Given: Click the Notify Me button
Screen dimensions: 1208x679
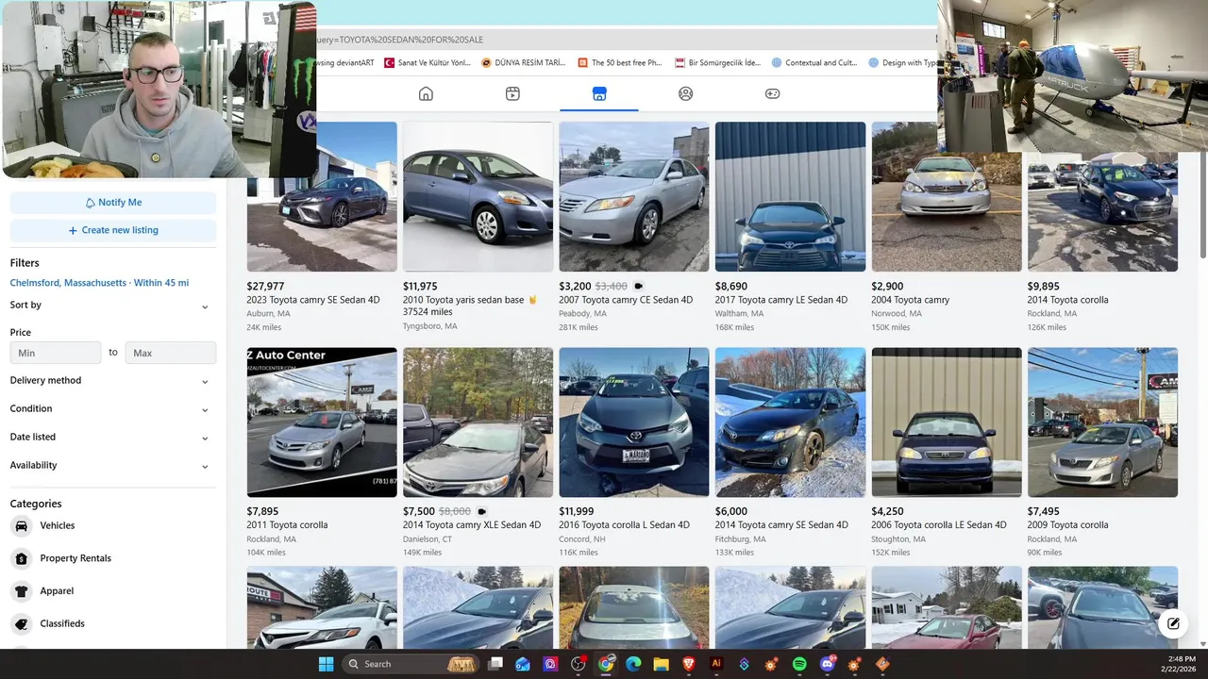Looking at the screenshot, I should tap(113, 203).
